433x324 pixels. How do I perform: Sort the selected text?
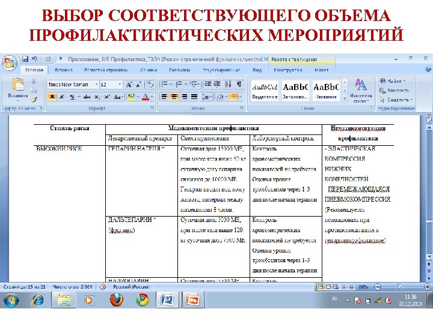pyautogui.click(x=228, y=84)
